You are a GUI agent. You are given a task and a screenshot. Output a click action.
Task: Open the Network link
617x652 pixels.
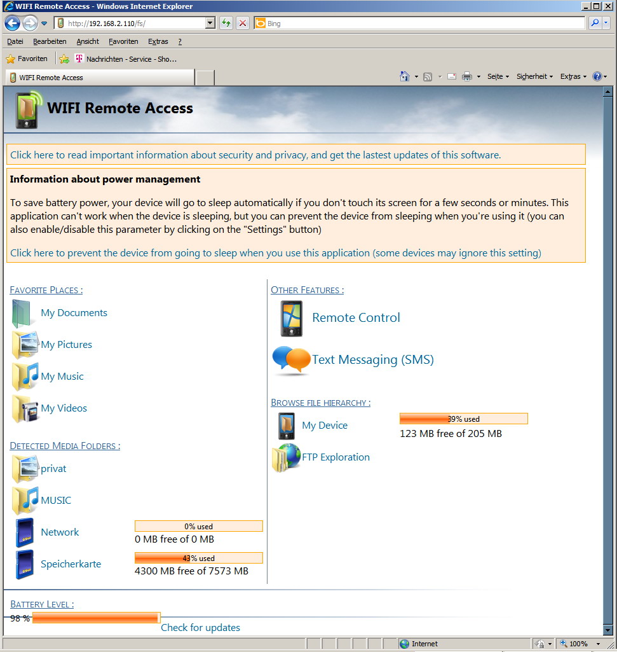tap(60, 532)
